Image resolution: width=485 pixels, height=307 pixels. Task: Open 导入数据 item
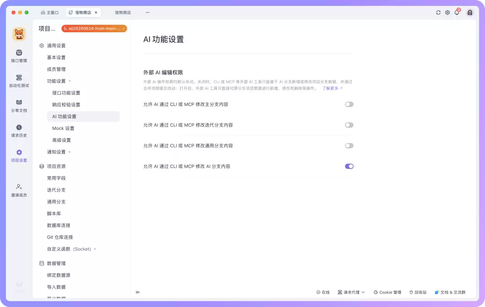[56, 287]
